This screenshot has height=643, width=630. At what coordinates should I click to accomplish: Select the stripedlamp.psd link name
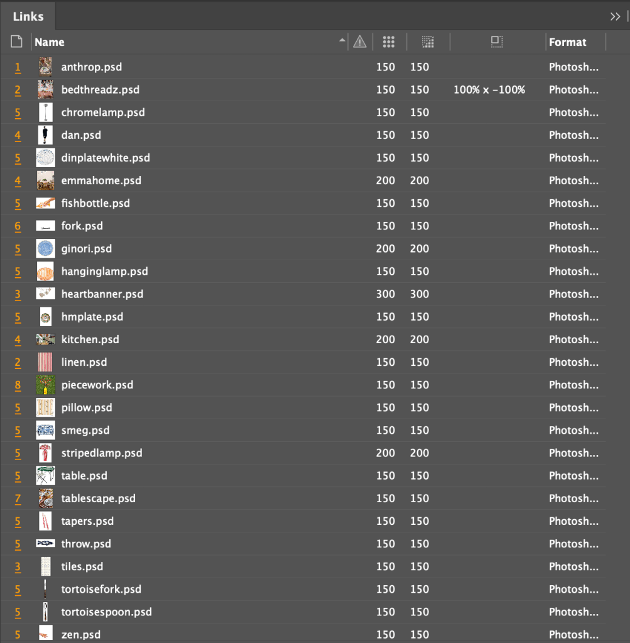point(102,453)
